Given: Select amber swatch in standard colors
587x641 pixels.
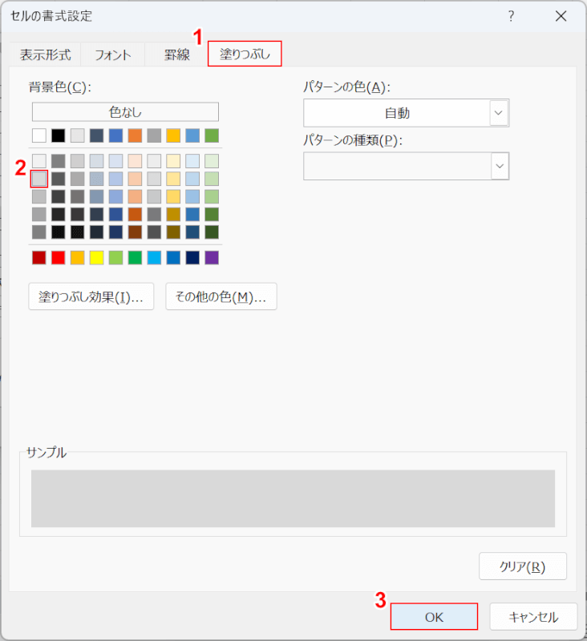Looking at the screenshot, I should [77, 257].
